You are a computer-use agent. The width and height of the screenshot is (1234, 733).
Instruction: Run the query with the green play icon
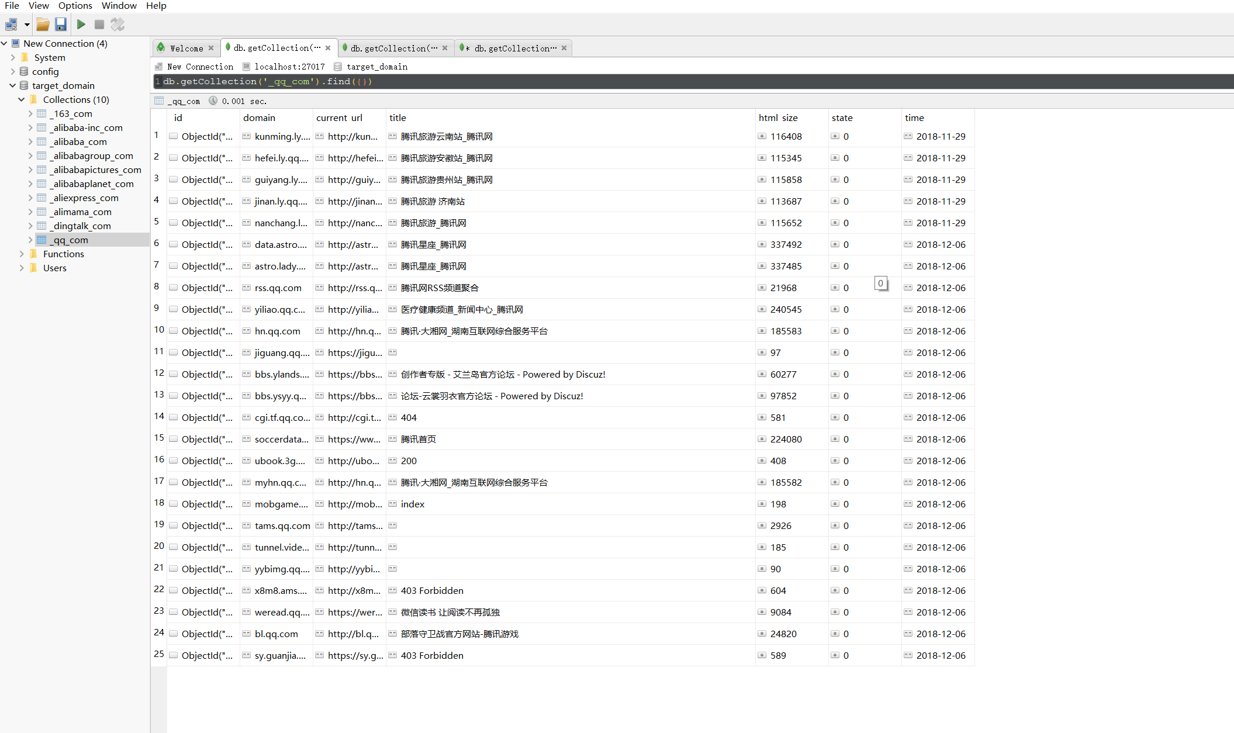tap(81, 25)
